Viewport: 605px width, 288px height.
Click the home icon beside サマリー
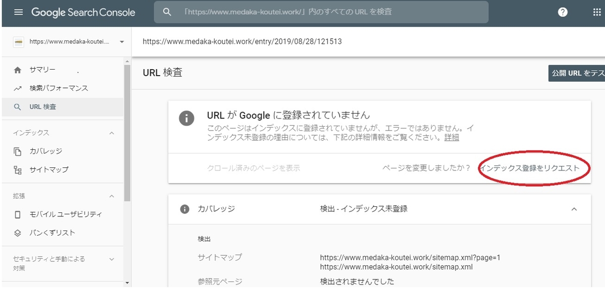[18, 70]
